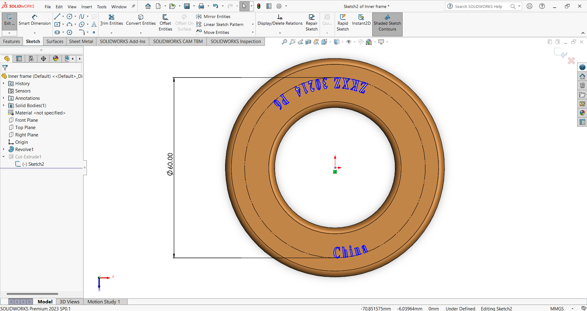The image size is (587, 311).
Task: Expand the Revolve1 feature node
Action: 4,149
